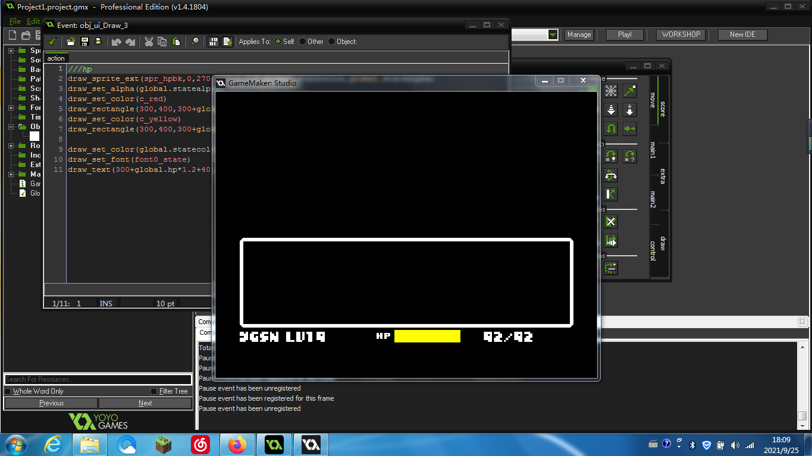Select the set friction double-arrow action
The image size is (812, 456).
[x=630, y=128]
